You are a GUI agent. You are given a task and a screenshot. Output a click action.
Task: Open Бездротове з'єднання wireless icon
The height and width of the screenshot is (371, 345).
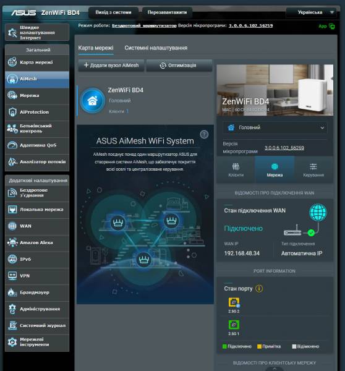[x=12, y=192]
